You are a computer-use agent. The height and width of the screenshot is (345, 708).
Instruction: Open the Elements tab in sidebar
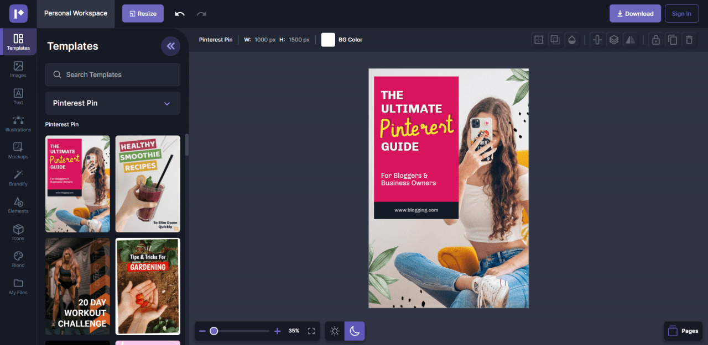tap(18, 205)
